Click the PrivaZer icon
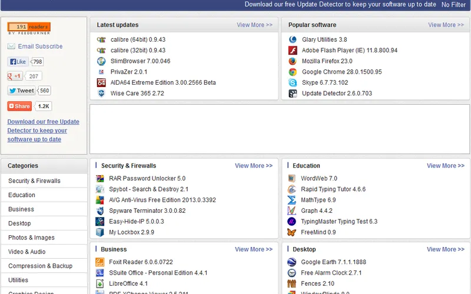Viewport: 471px width, 294px height. [101, 72]
